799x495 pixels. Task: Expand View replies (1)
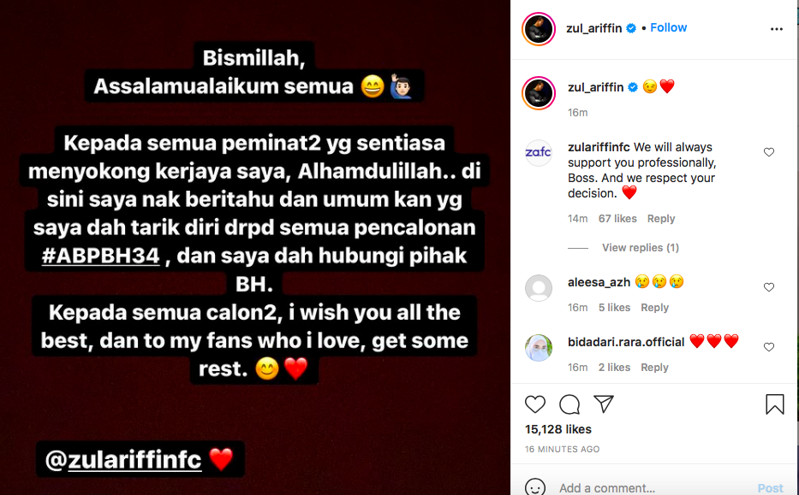coord(641,248)
